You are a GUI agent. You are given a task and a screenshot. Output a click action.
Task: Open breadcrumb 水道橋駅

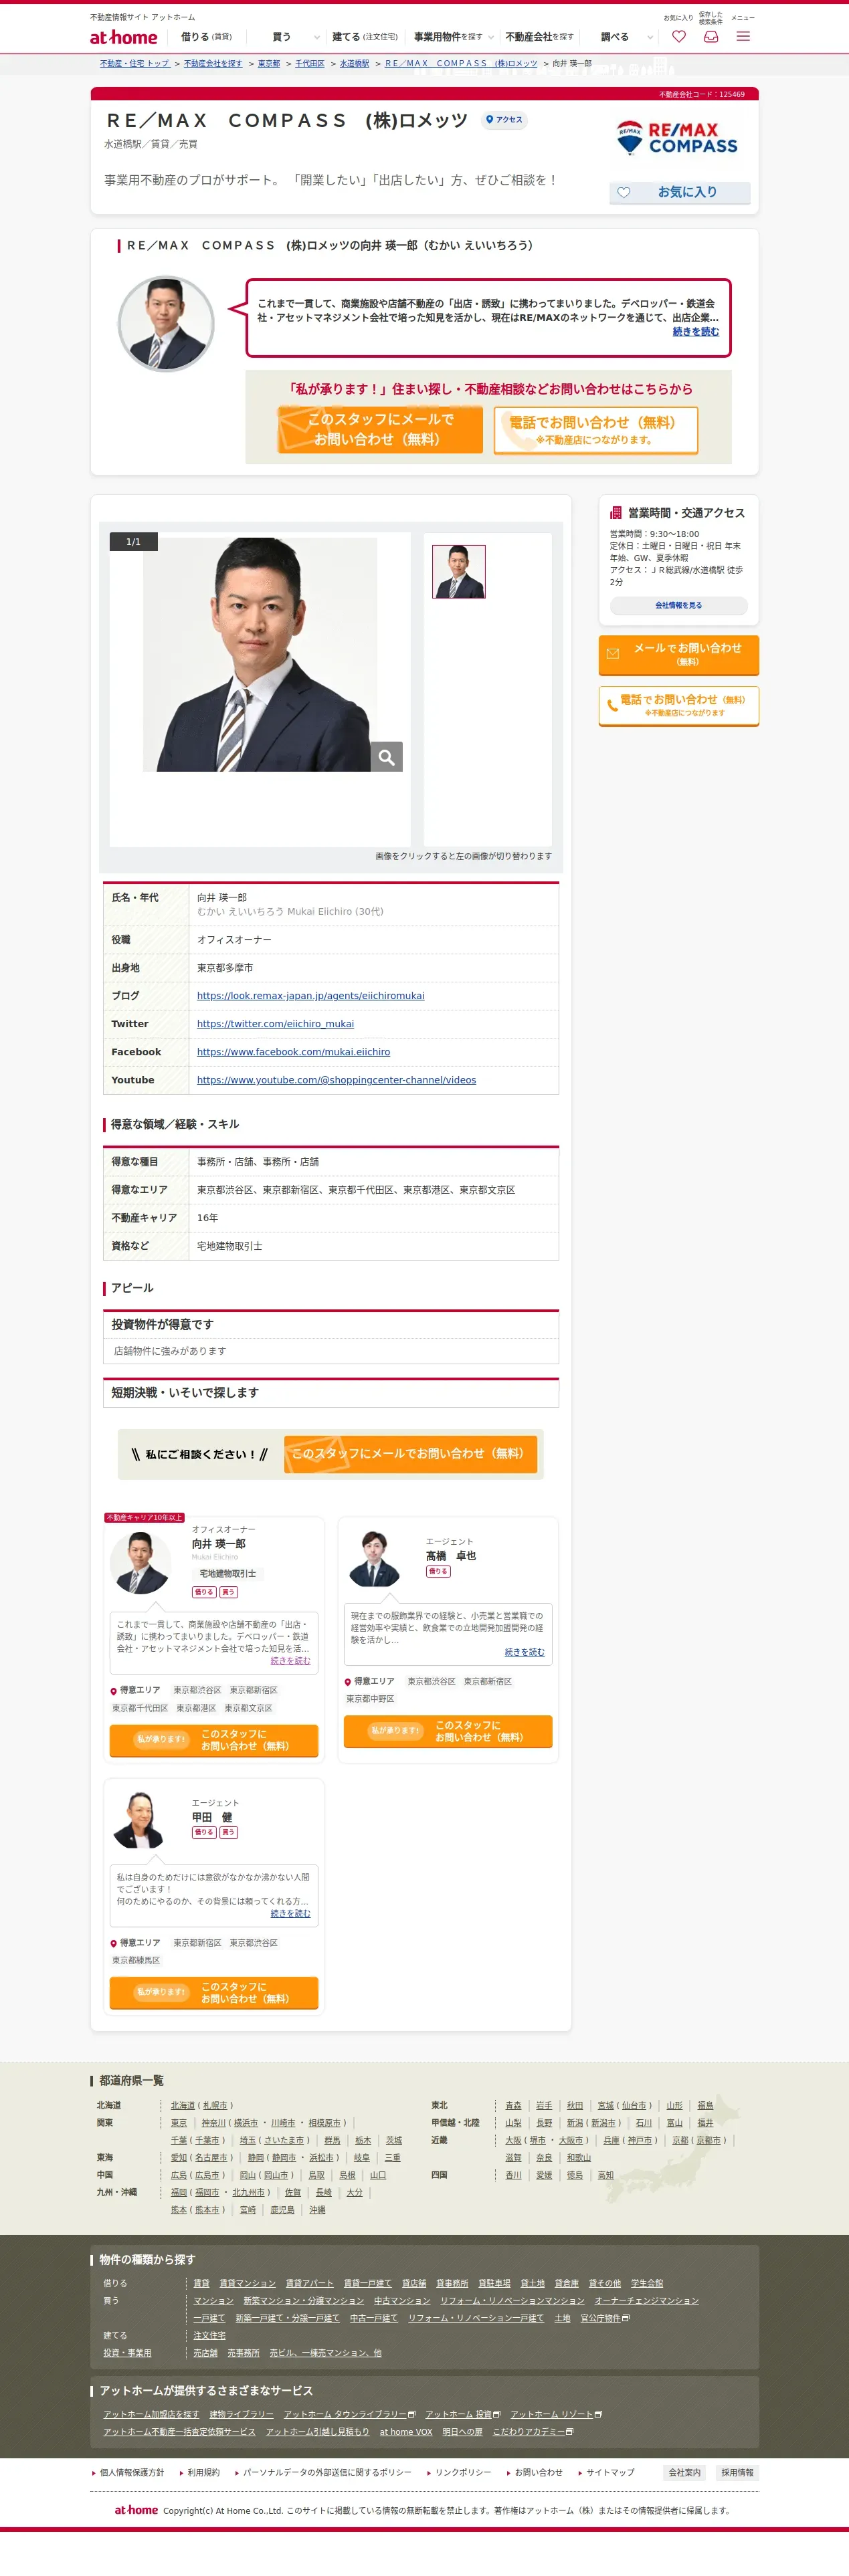[354, 63]
